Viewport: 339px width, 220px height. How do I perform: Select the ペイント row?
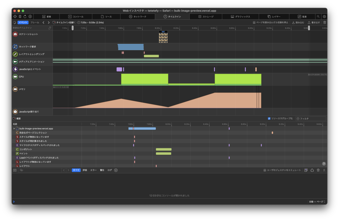pos(170,153)
